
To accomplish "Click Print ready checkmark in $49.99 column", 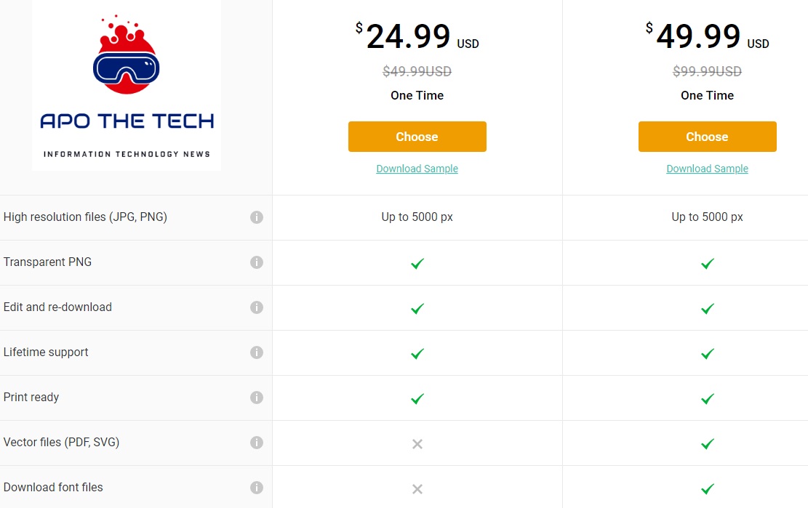I will 708,398.
